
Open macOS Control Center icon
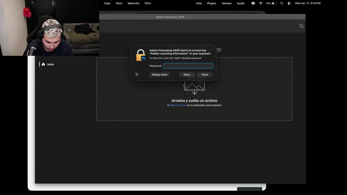289,3
